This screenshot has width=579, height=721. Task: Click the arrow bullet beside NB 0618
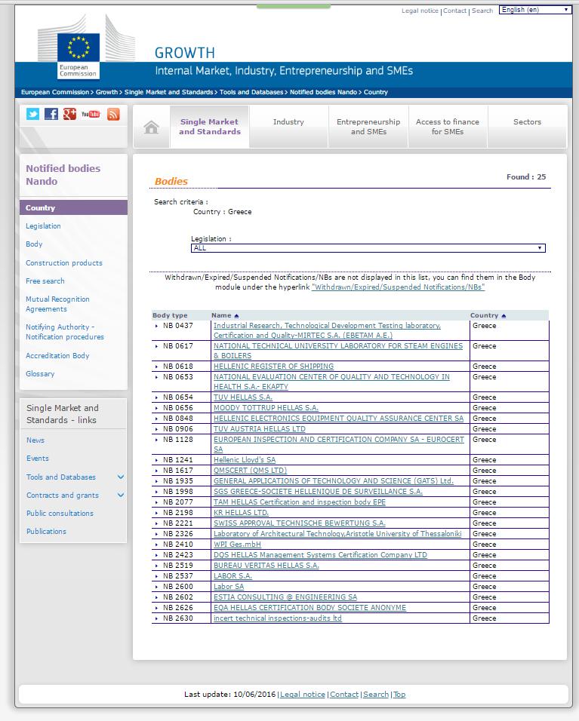point(156,367)
